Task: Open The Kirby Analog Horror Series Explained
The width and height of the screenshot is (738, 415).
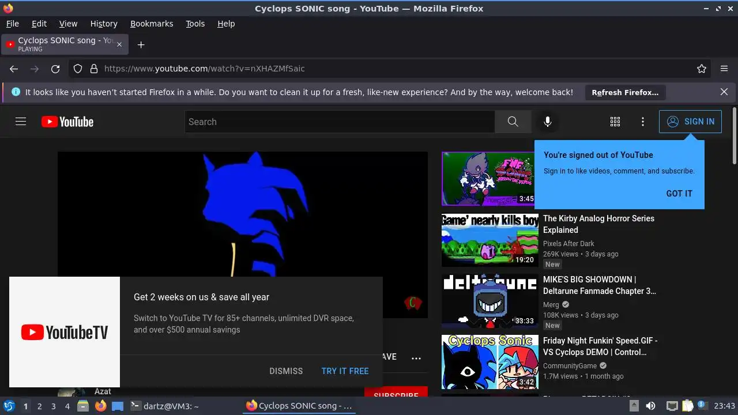Action: coord(598,224)
